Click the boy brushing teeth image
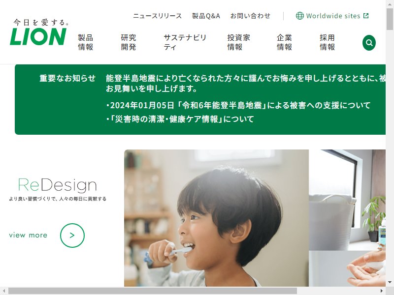394x295 pixels. 216,218
